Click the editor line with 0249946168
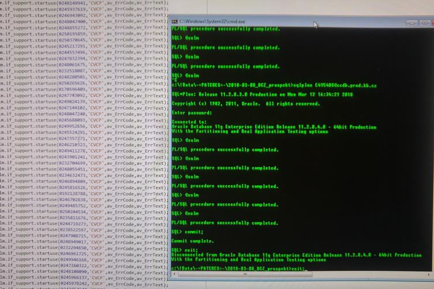This screenshot has height=289, width=434. (84, 260)
